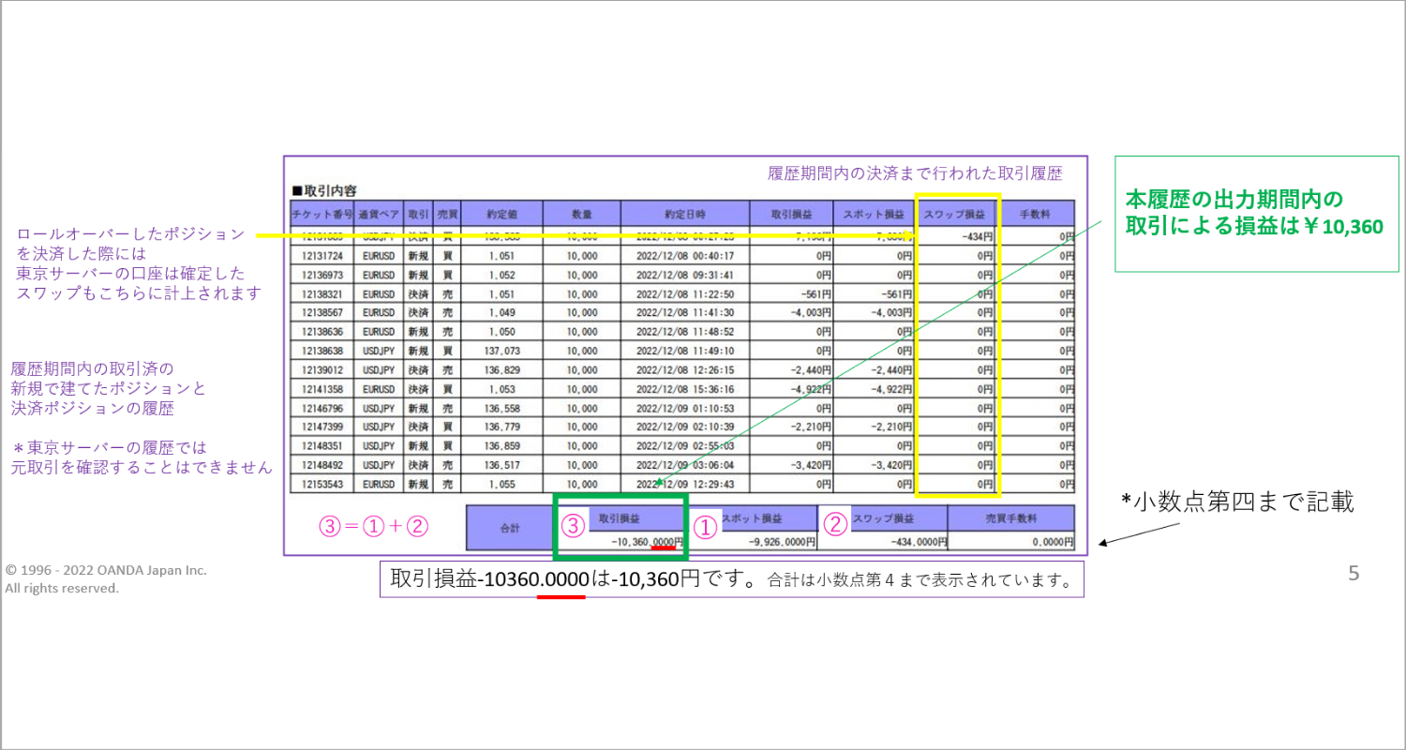The image size is (1406, 750).
Task: Select ticket number 12131724
Action: [322, 256]
